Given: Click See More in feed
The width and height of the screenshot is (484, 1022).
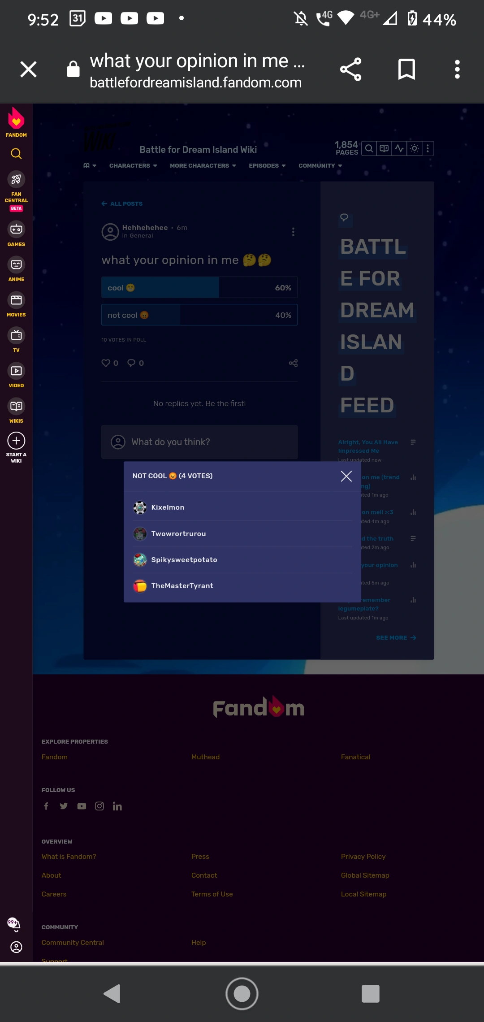Looking at the screenshot, I should tap(396, 638).
